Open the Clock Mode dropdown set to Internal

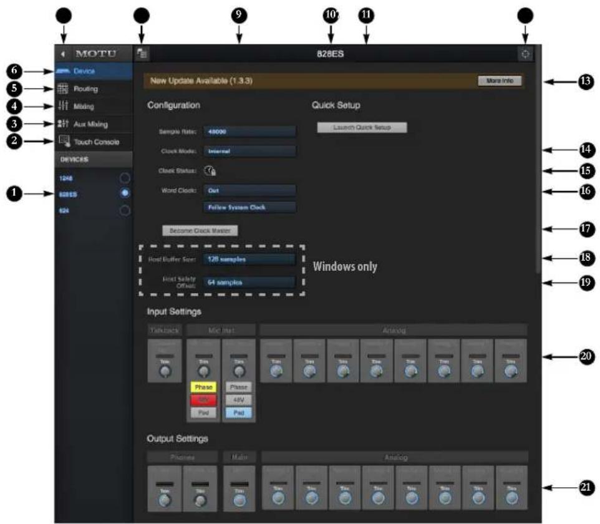pos(249,151)
